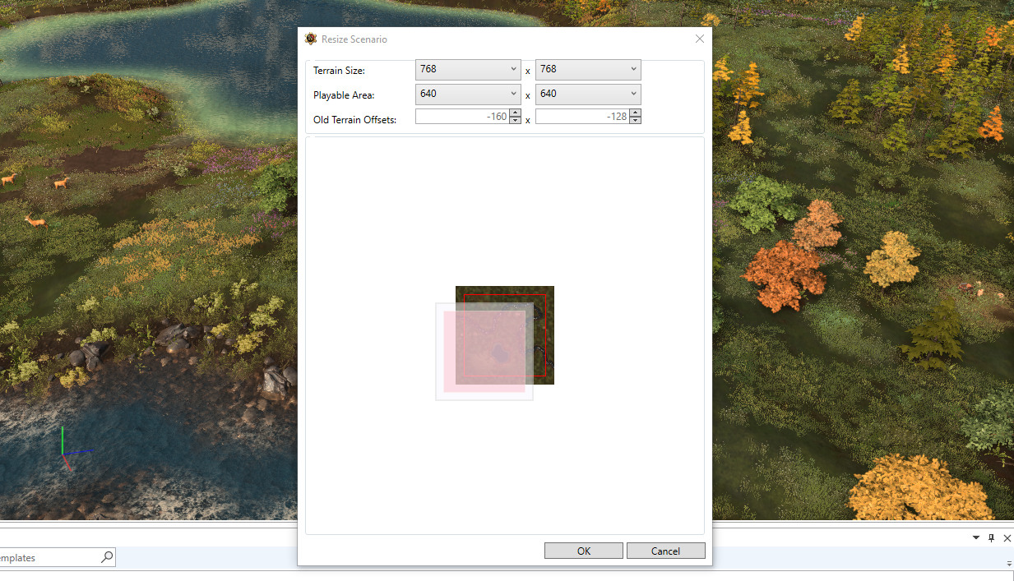Toggle the pin icon on the bottom panel
Screen dimensions: 1014x581
992,537
